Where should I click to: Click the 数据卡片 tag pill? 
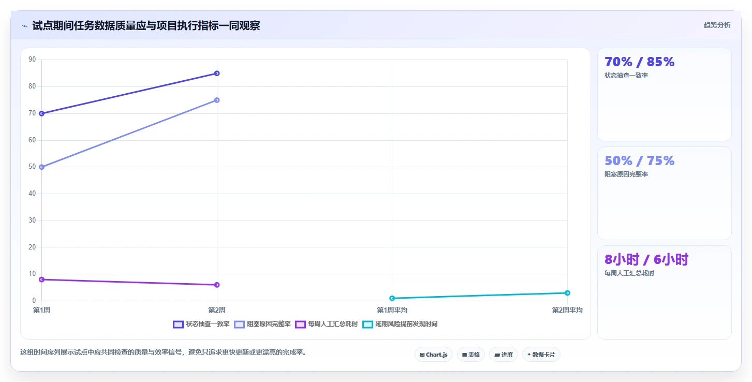(x=541, y=355)
